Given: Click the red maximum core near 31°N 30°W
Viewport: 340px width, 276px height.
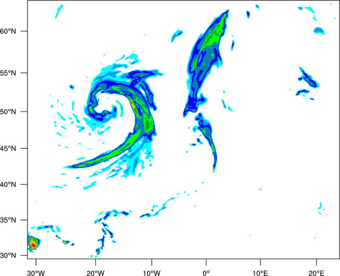Looking at the screenshot, I should (34, 245).
